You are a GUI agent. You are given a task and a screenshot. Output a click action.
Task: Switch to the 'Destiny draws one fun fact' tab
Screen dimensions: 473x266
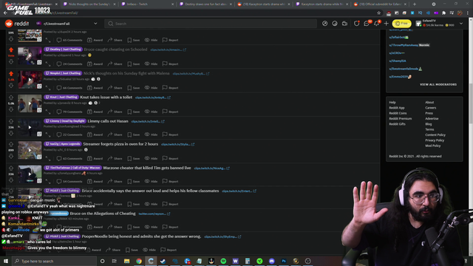205,4
